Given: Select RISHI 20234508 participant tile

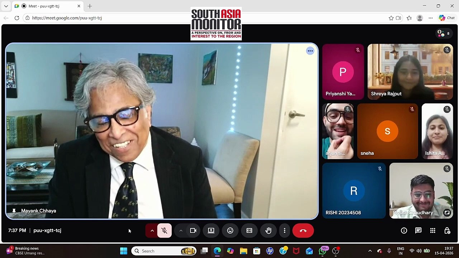Looking at the screenshot, I should coord(354,191).
